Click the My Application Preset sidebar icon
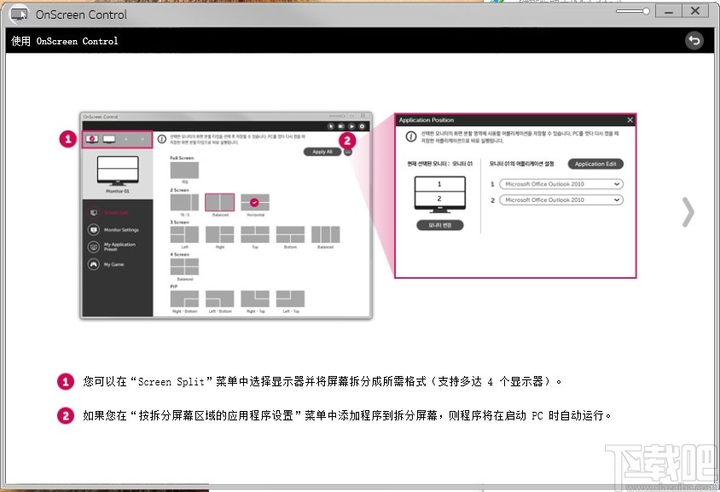 [94, 247]
